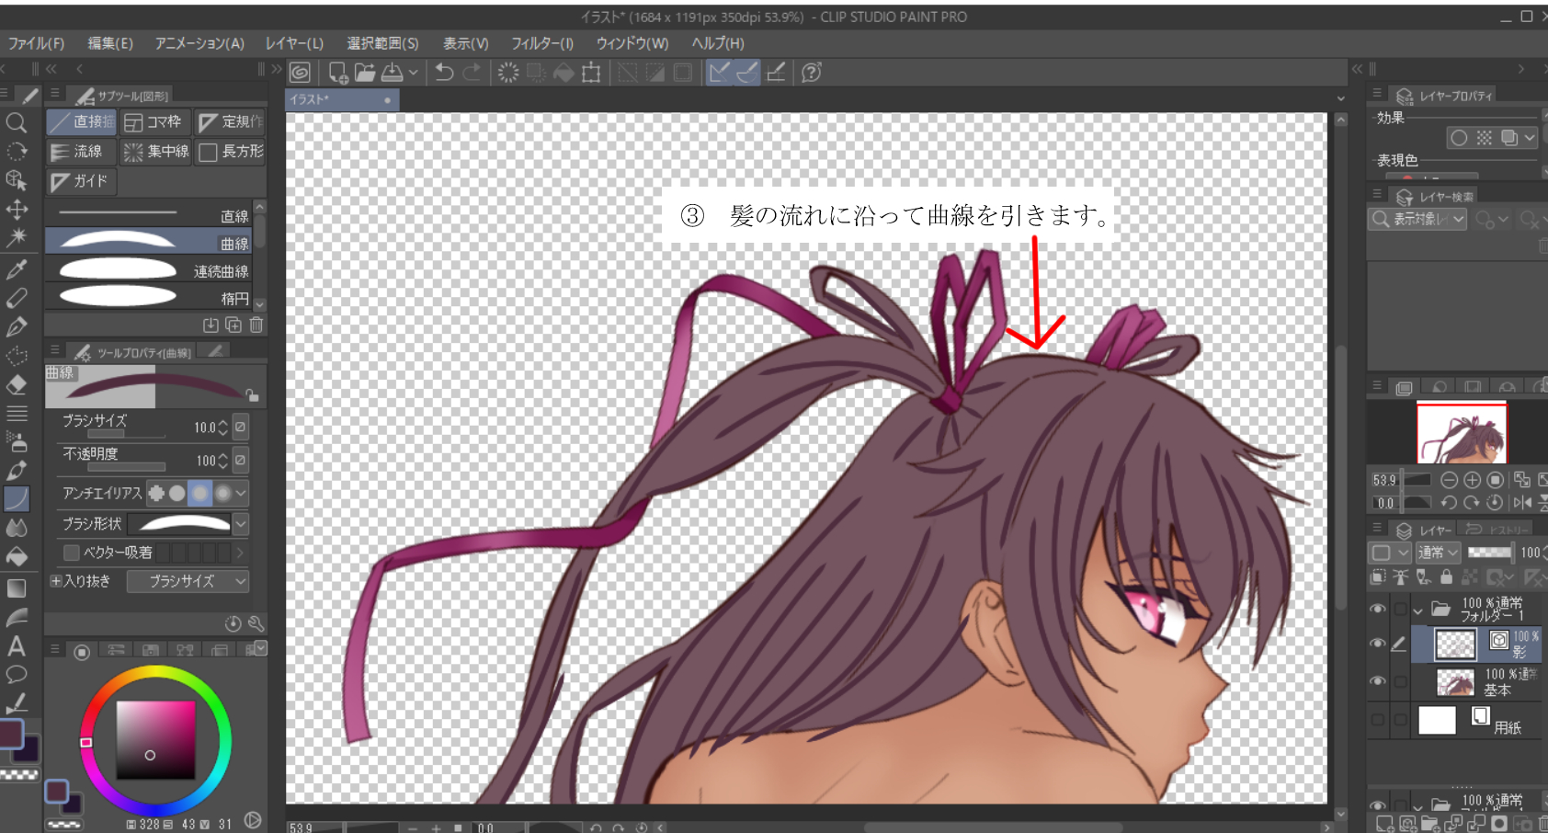
Task: Delete the selected sub tool
Action: [256, 325]
